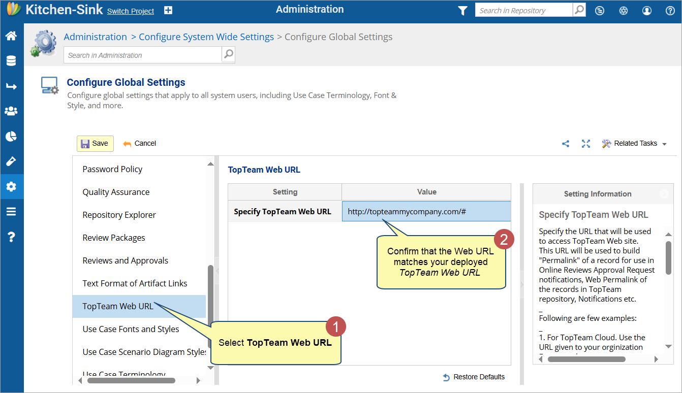Image resolution: width=682 pixels, height=393 pixels.
Task: Select Repository Explorer setting
Action: 139,215
